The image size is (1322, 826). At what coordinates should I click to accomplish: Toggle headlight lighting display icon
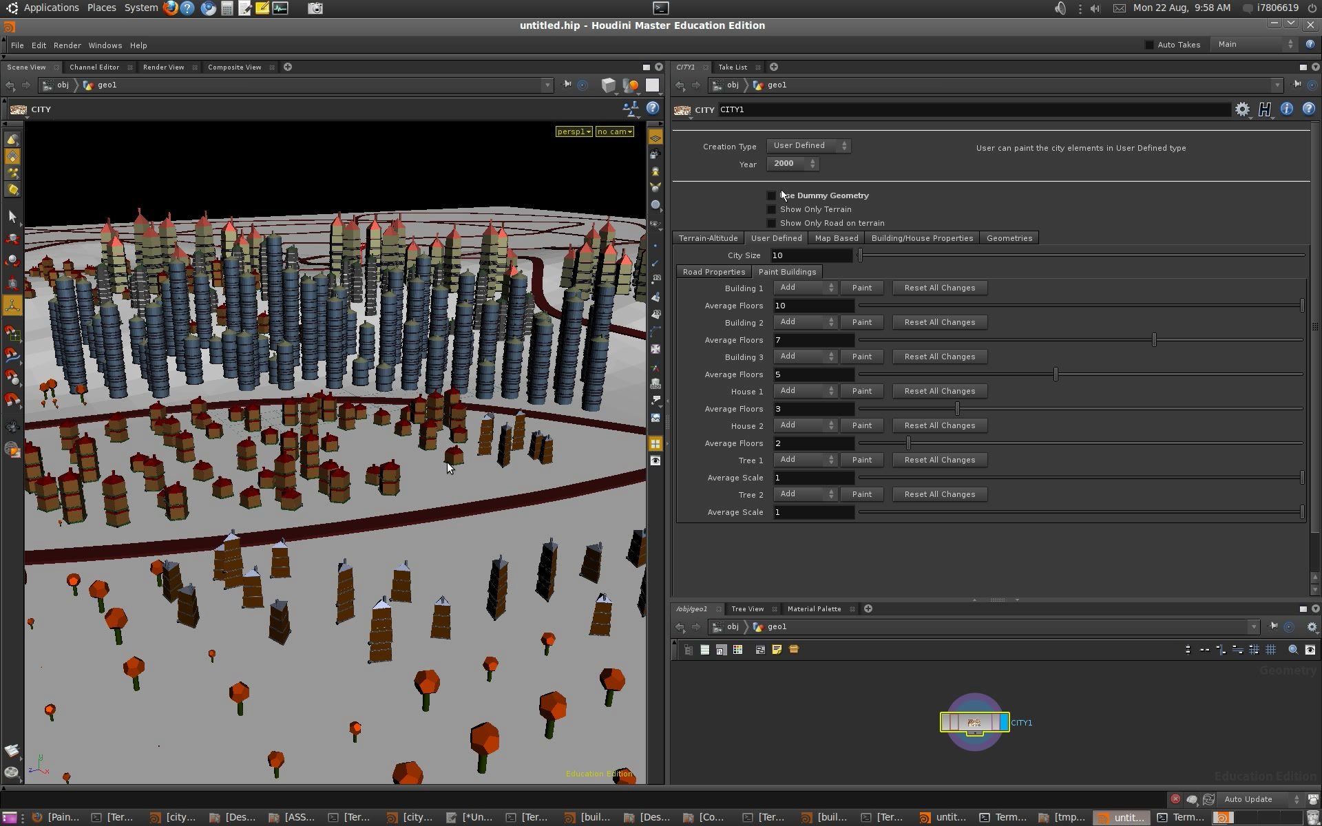(x=655, y=171)
